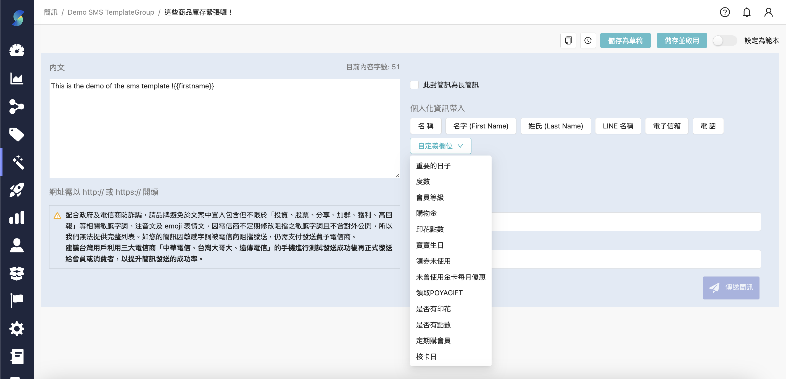Click the 儲存為草稿 button
Viewport: 786px width, 379px height.
coord(626,40)
